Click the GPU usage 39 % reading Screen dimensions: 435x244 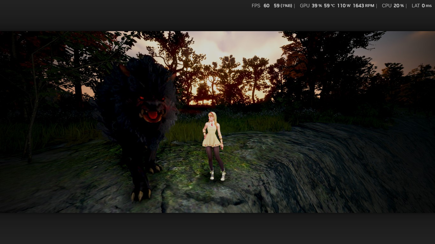pos(317,6)
